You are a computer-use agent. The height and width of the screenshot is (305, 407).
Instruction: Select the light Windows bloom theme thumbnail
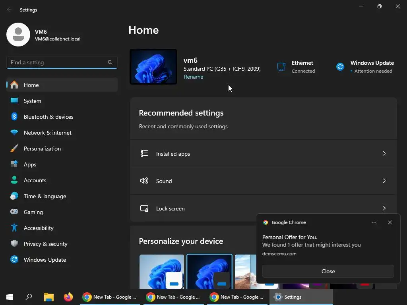(162, 272)
